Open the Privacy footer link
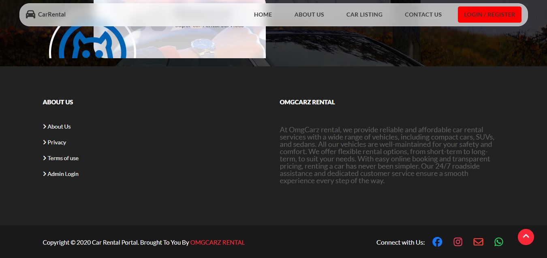Screen dimensions: 547x258 tap(57, 142)
